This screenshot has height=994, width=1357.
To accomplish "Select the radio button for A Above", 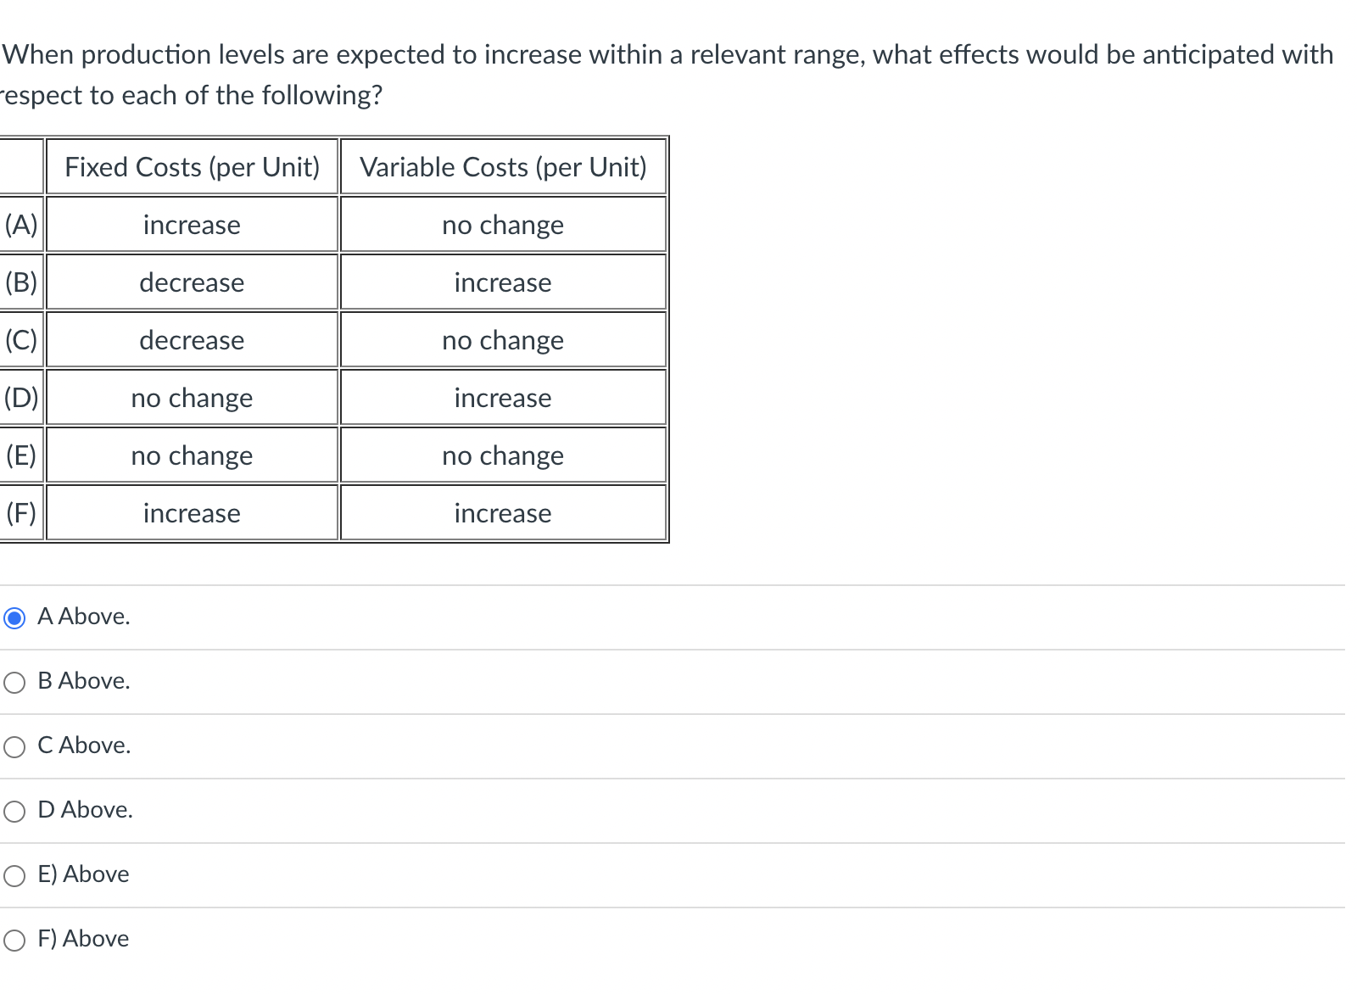I will tap(14, 618).
